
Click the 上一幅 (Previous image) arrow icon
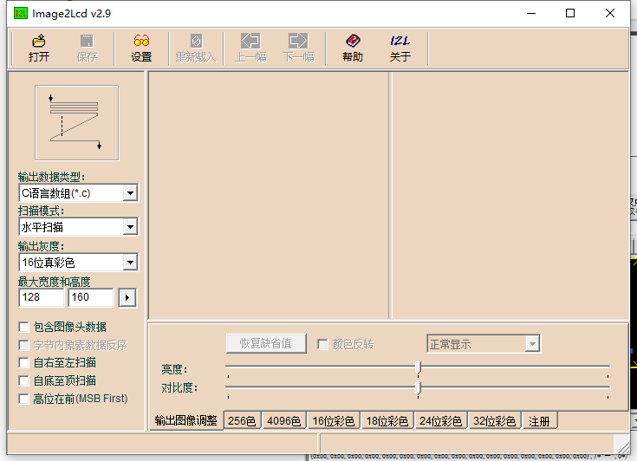pos(250,41)
